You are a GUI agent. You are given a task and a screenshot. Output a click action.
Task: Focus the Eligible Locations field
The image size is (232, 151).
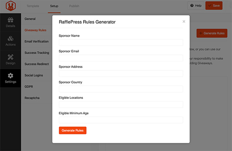click(x=121, y=105)
